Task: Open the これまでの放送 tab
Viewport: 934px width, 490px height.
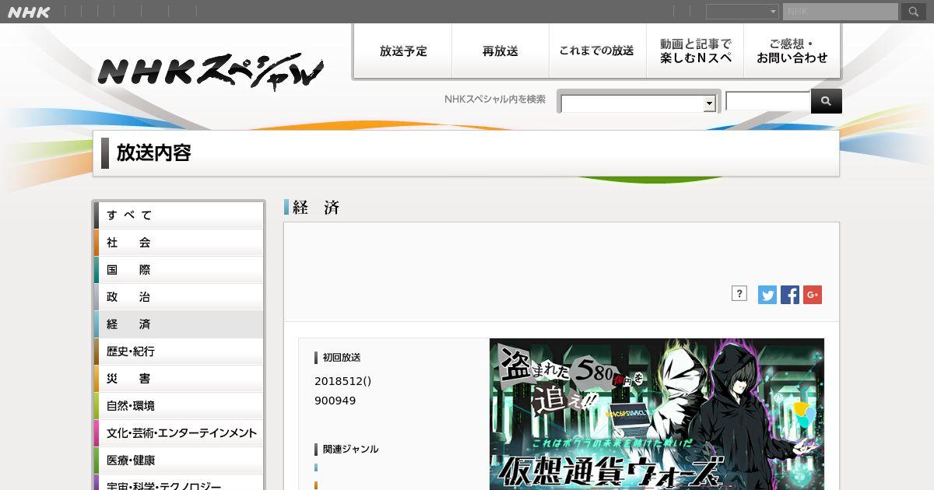Action: point(598,51)
